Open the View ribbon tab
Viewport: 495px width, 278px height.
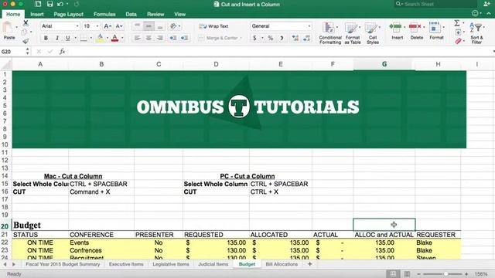180,14
